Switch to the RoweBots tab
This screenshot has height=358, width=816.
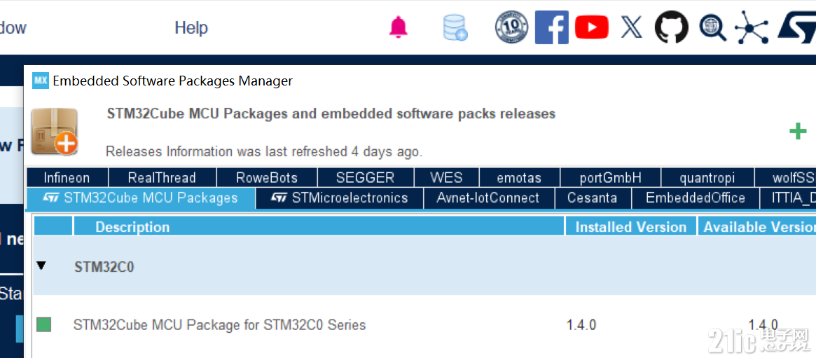pos(266,177)
